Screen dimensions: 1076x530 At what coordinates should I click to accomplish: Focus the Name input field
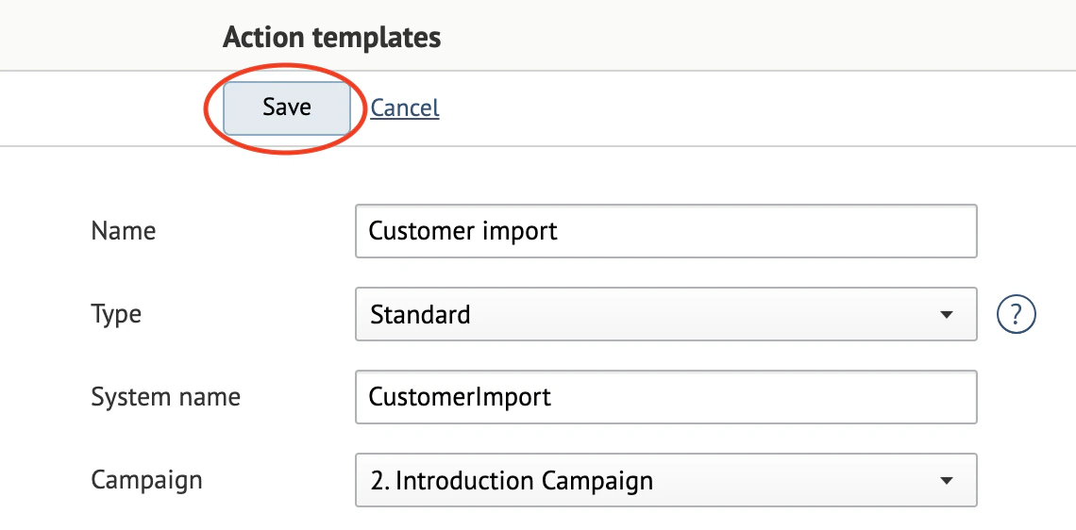(665, 231)
